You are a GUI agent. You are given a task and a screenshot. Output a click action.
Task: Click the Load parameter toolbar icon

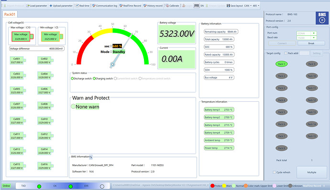coord(28,6)
